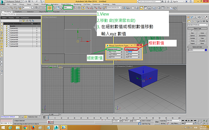Open the Rendering menu
The width and height of the screenshot is (209, 130).
[77, 4]
